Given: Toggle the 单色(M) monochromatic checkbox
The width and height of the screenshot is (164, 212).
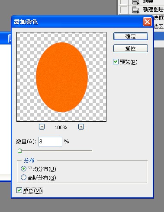Looking at the screenshot, I should click(19, 190).
